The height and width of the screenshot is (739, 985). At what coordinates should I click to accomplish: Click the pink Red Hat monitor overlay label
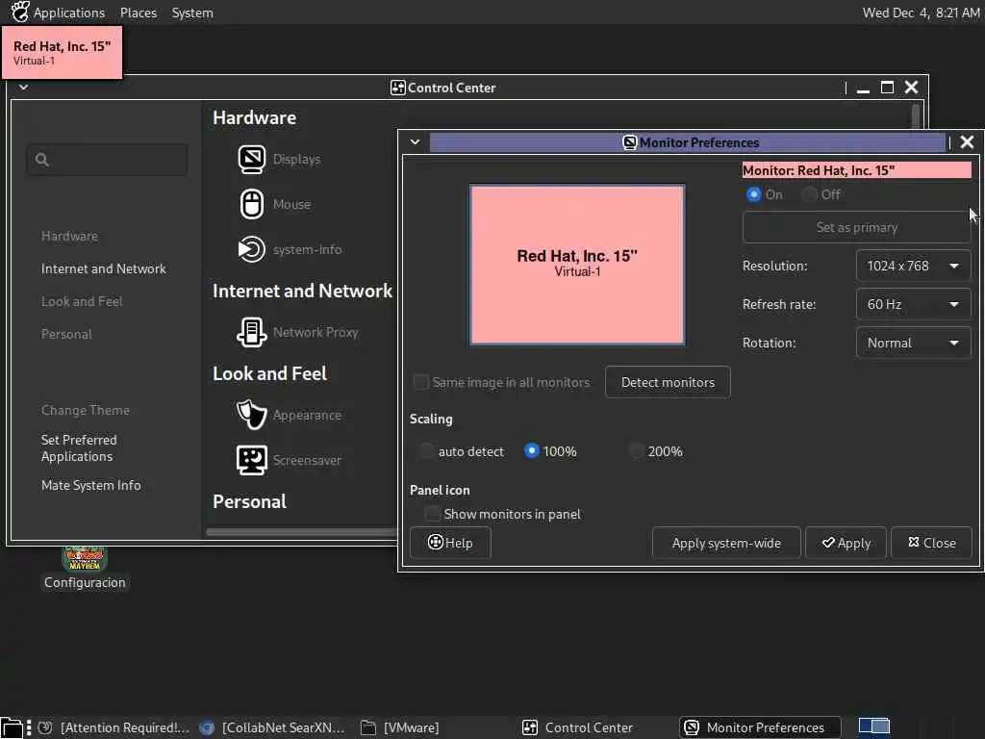pyautogui.click(x=63, y=53)
